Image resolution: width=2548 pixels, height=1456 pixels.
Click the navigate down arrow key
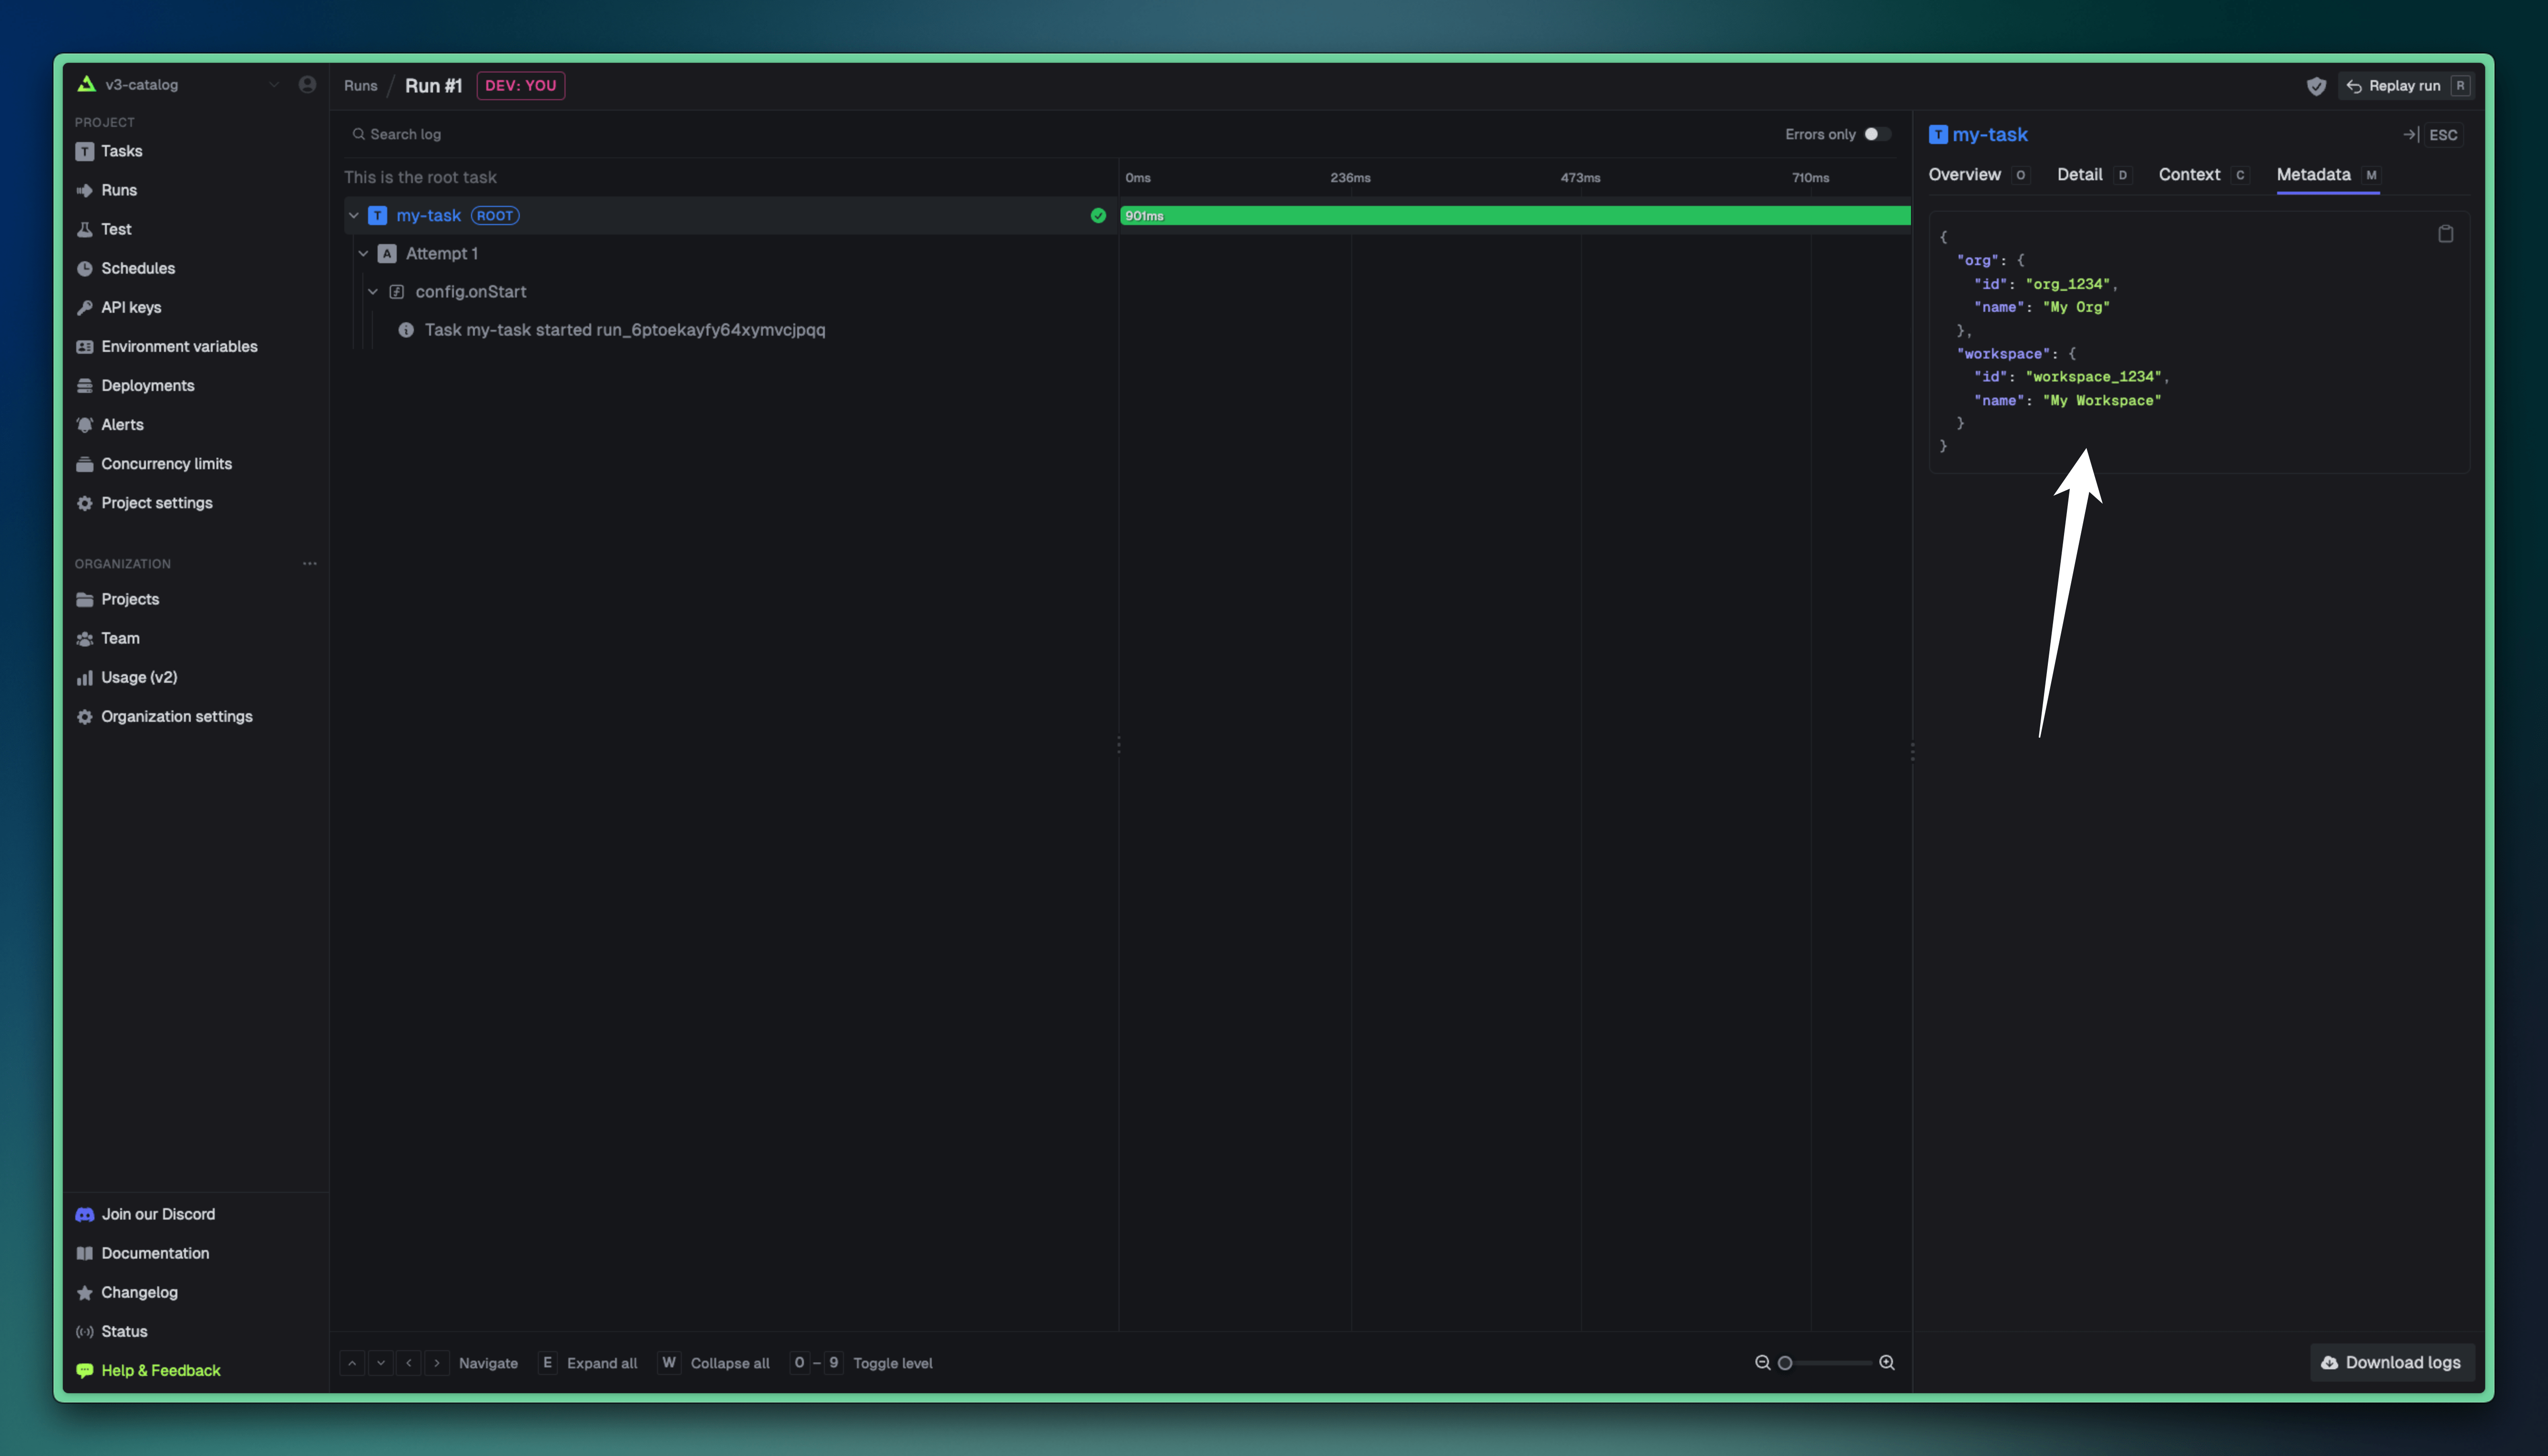(380, 1362)
